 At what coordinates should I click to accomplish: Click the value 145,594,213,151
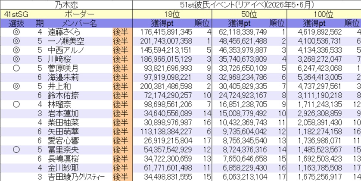(x=166, y=50)
